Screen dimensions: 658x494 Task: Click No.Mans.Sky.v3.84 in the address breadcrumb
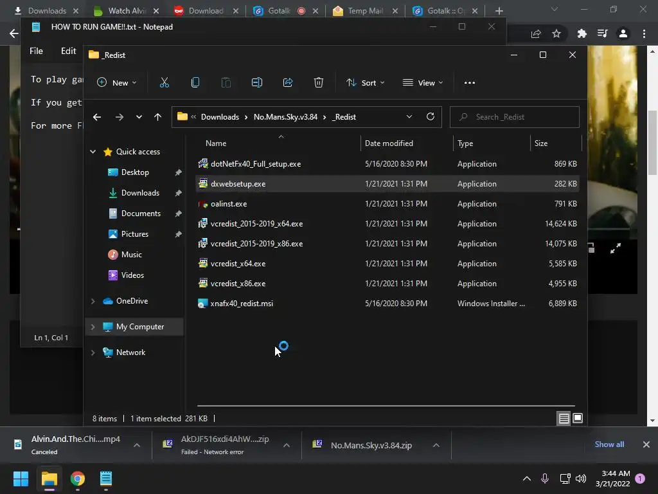[285, 117]
